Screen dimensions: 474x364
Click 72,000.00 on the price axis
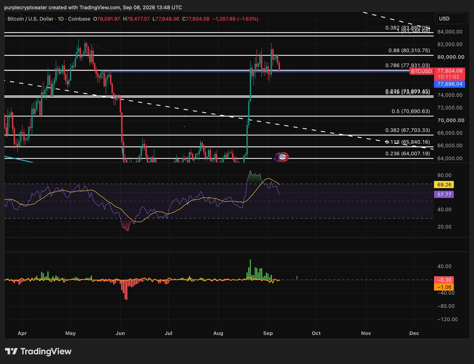point(450,107)
